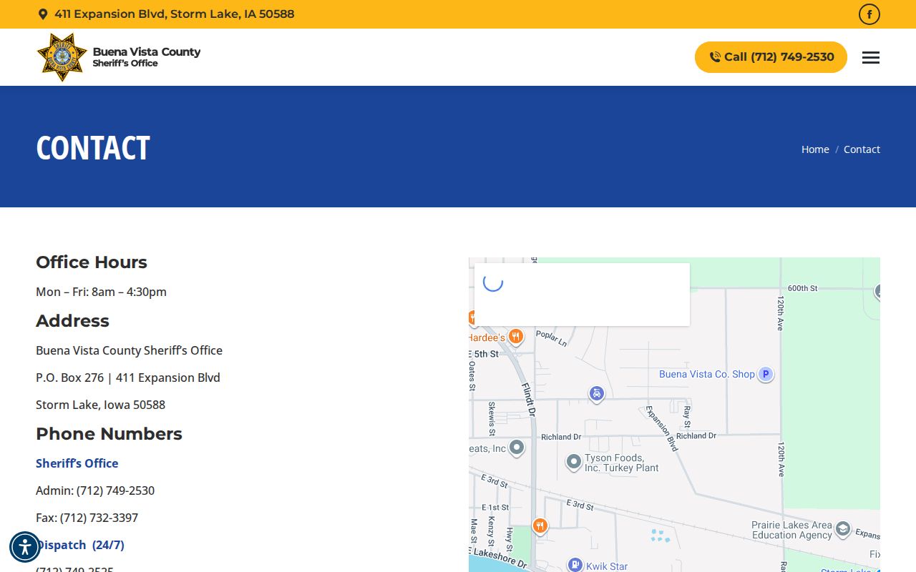Click the Contact breadcrumb item
The image size is (916, 572).
point(862,149)
